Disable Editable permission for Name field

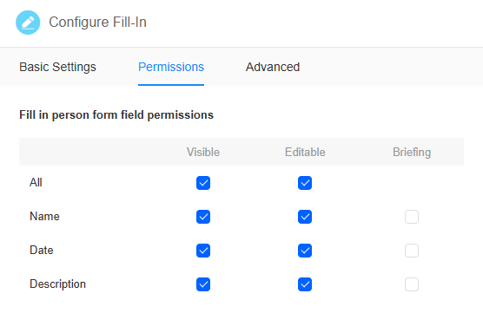pyautogui.click(x=305, y=217)
